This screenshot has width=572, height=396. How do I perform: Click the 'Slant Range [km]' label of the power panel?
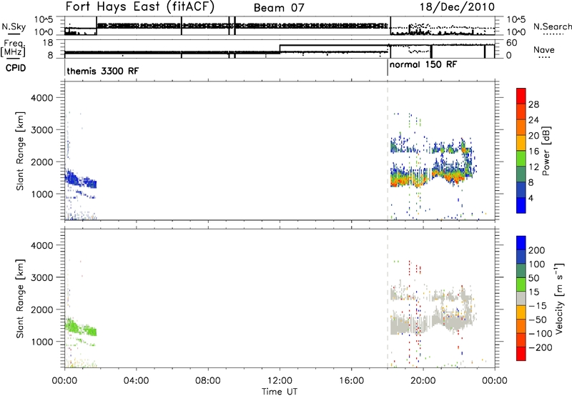pyautogui.click(x=20, y=151)
